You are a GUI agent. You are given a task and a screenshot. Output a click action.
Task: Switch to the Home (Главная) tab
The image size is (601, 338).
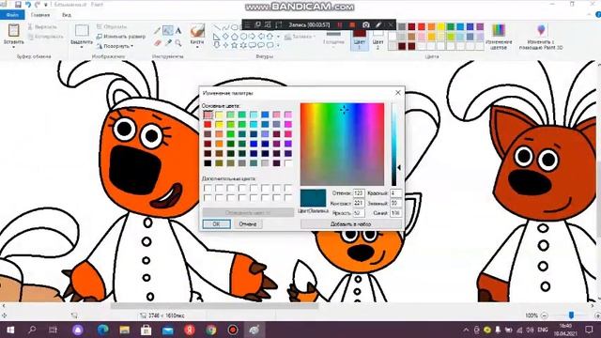(40, 15)
